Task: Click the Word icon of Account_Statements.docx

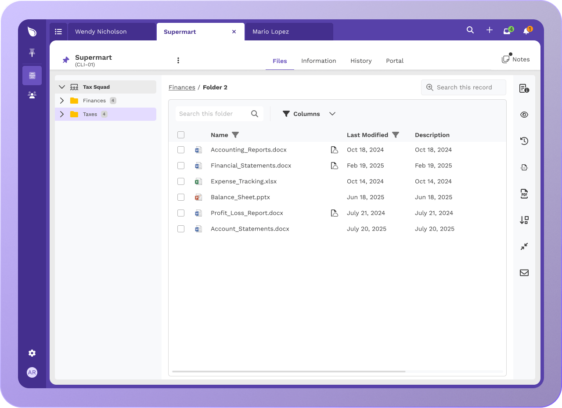Action: point(198,229)
